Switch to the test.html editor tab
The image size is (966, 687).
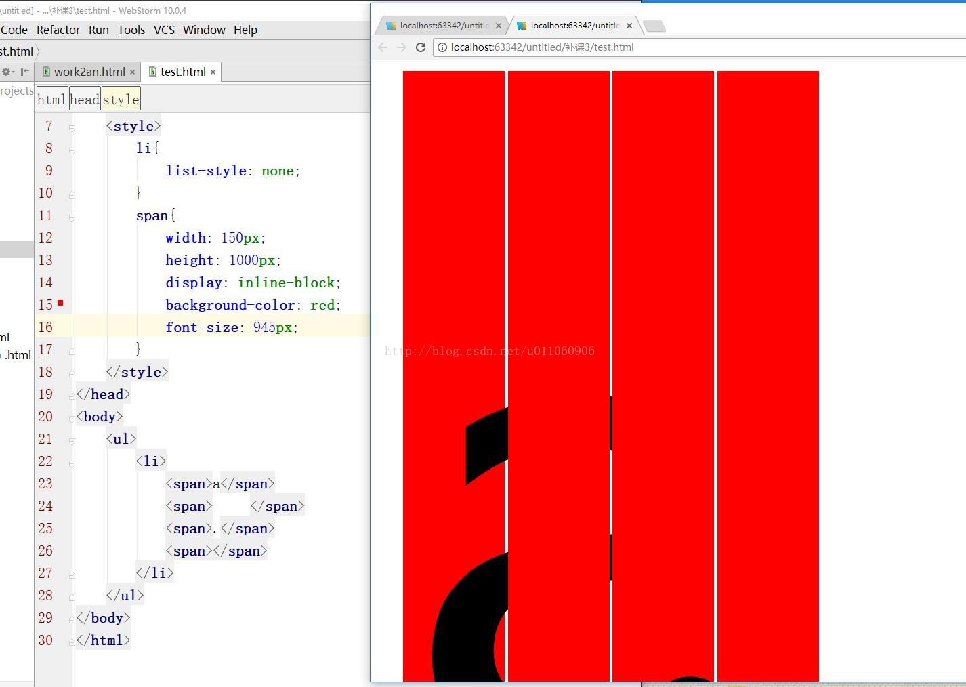[183, 72]
